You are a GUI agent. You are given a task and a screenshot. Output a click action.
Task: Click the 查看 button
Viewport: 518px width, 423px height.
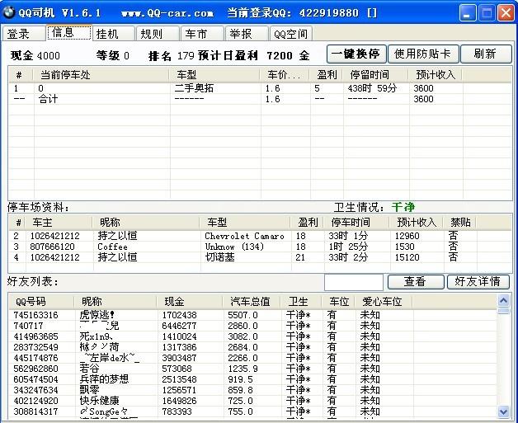click(x=416, y=282)
